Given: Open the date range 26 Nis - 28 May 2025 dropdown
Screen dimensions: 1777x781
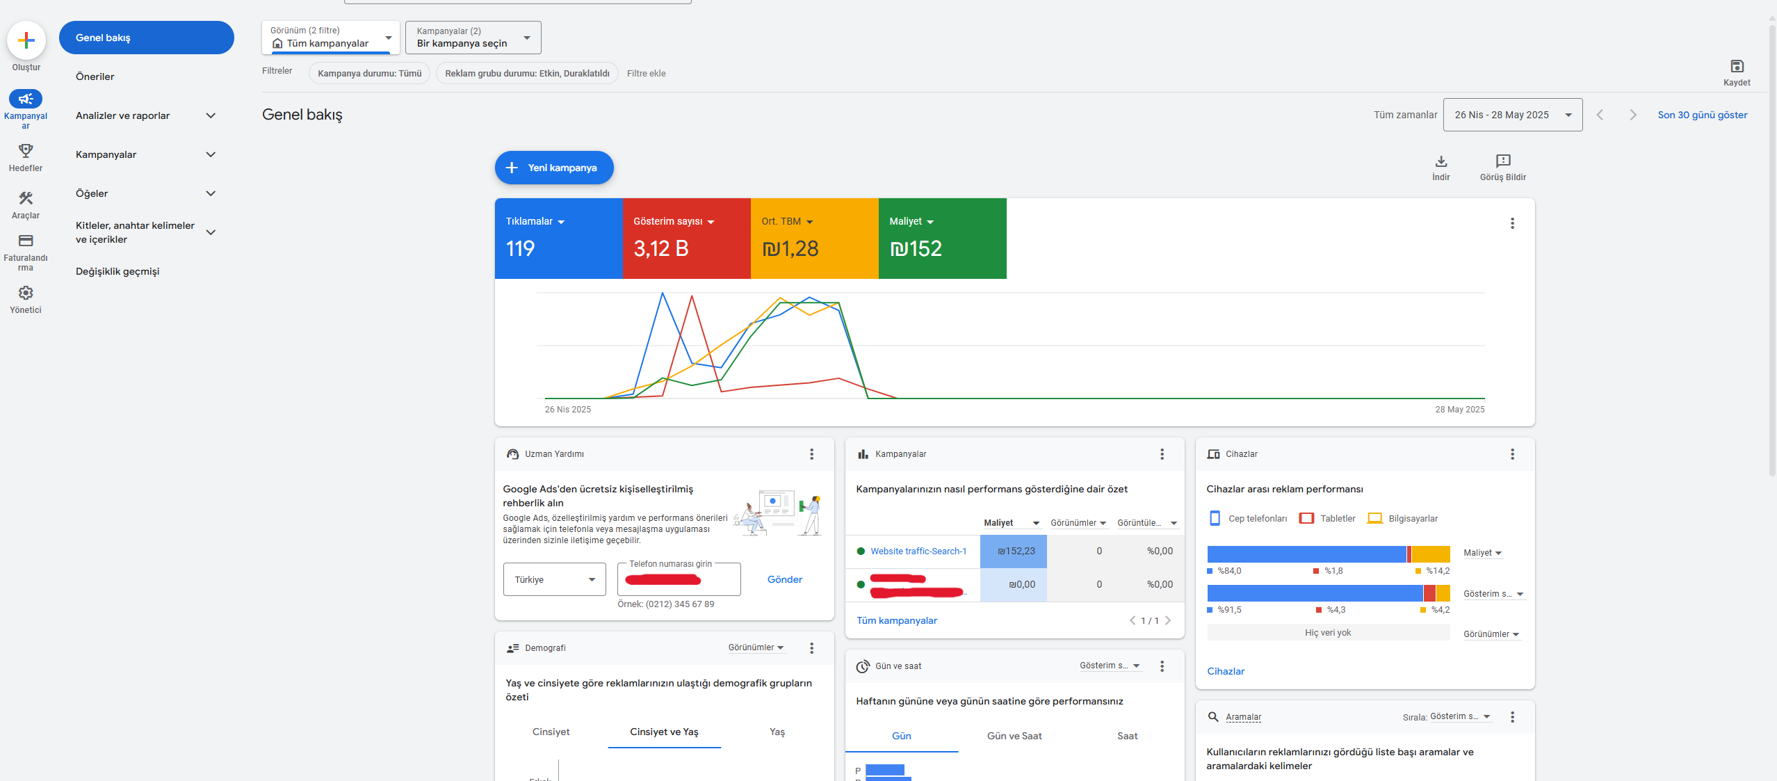Looking at the screenshot, I should (1513, 115).
